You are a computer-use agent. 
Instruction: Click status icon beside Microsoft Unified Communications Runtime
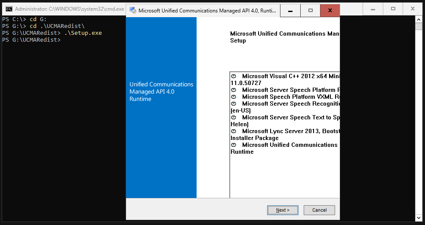pos(234,145)
